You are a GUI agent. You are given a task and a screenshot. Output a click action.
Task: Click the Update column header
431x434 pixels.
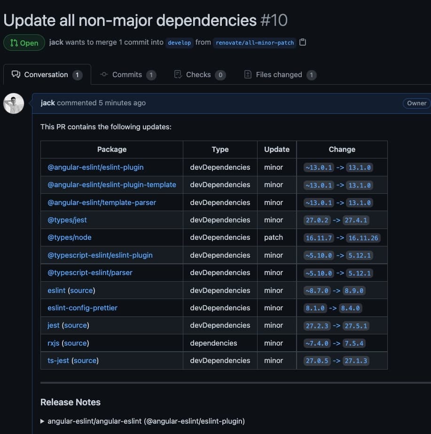(277, 149)
